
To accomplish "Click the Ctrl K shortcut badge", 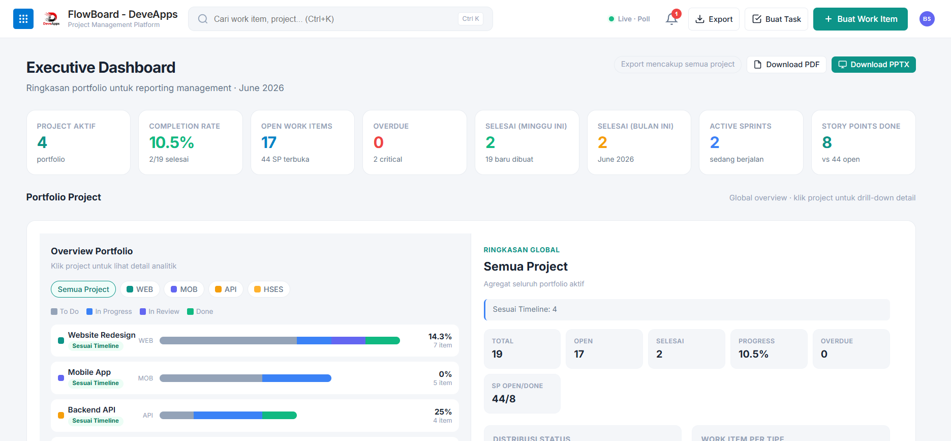I will pos(471,19).
